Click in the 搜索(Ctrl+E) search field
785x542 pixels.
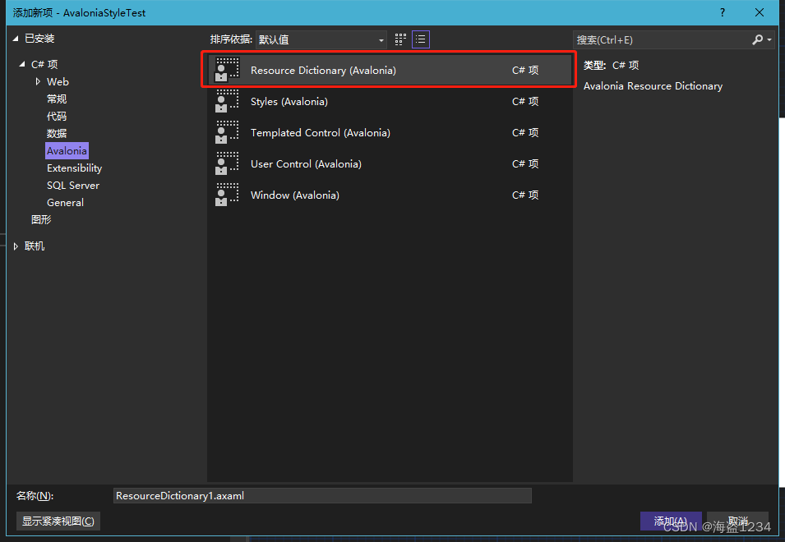coord(661,39)
